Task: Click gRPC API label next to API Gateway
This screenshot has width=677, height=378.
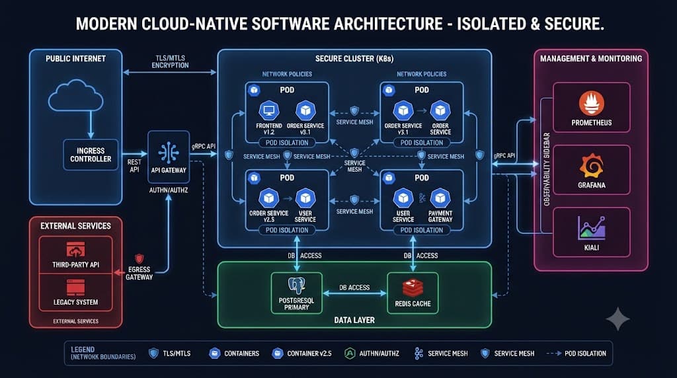Action: pyautogui.click(x=204, y=146)
